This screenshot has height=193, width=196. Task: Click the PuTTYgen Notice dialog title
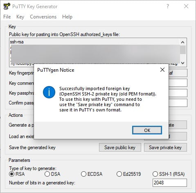pyautogui.click(x=56, y=70)
